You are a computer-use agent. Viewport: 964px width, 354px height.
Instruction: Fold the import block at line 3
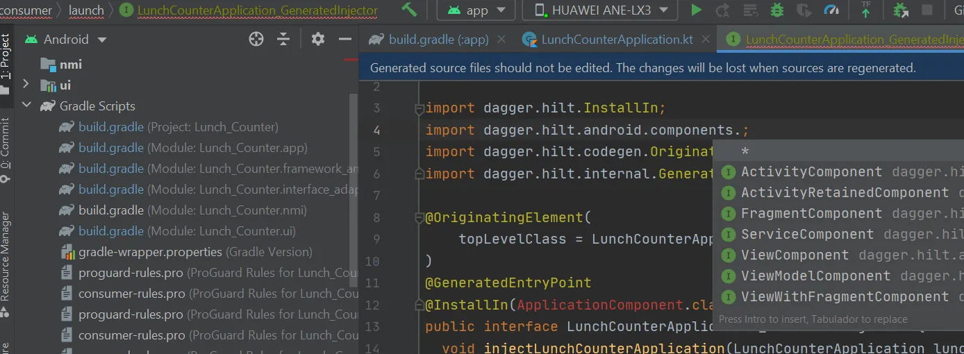click(419, 108)
